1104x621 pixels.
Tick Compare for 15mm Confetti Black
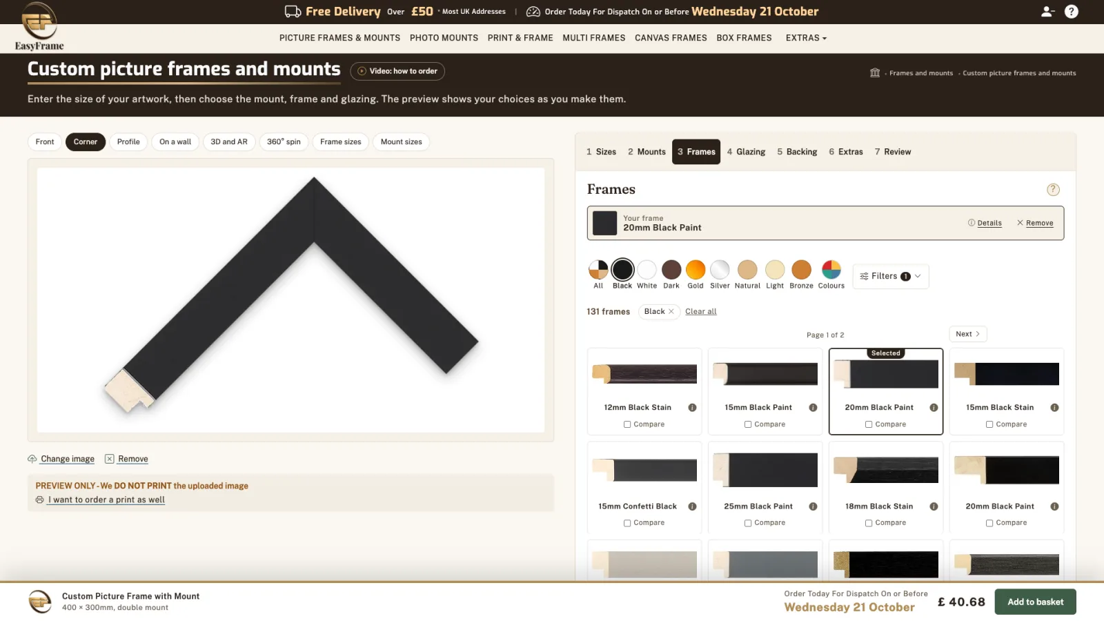pos(627,523)
